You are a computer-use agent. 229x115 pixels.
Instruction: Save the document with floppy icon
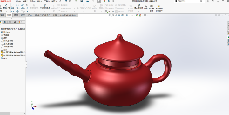[82, 1]
